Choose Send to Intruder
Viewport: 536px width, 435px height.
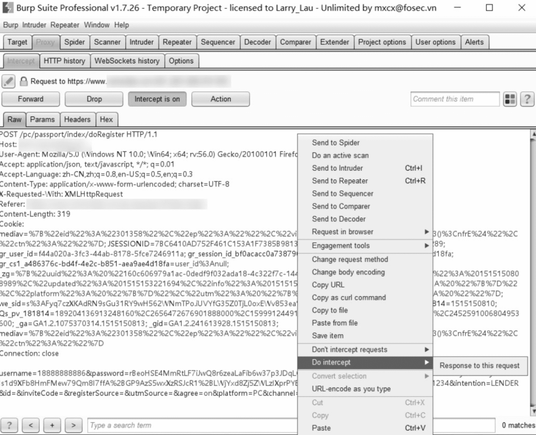[365, 168]
